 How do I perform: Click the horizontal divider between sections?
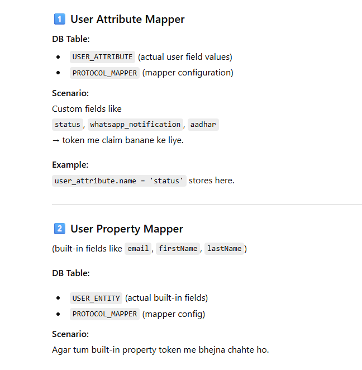[207, 205]
